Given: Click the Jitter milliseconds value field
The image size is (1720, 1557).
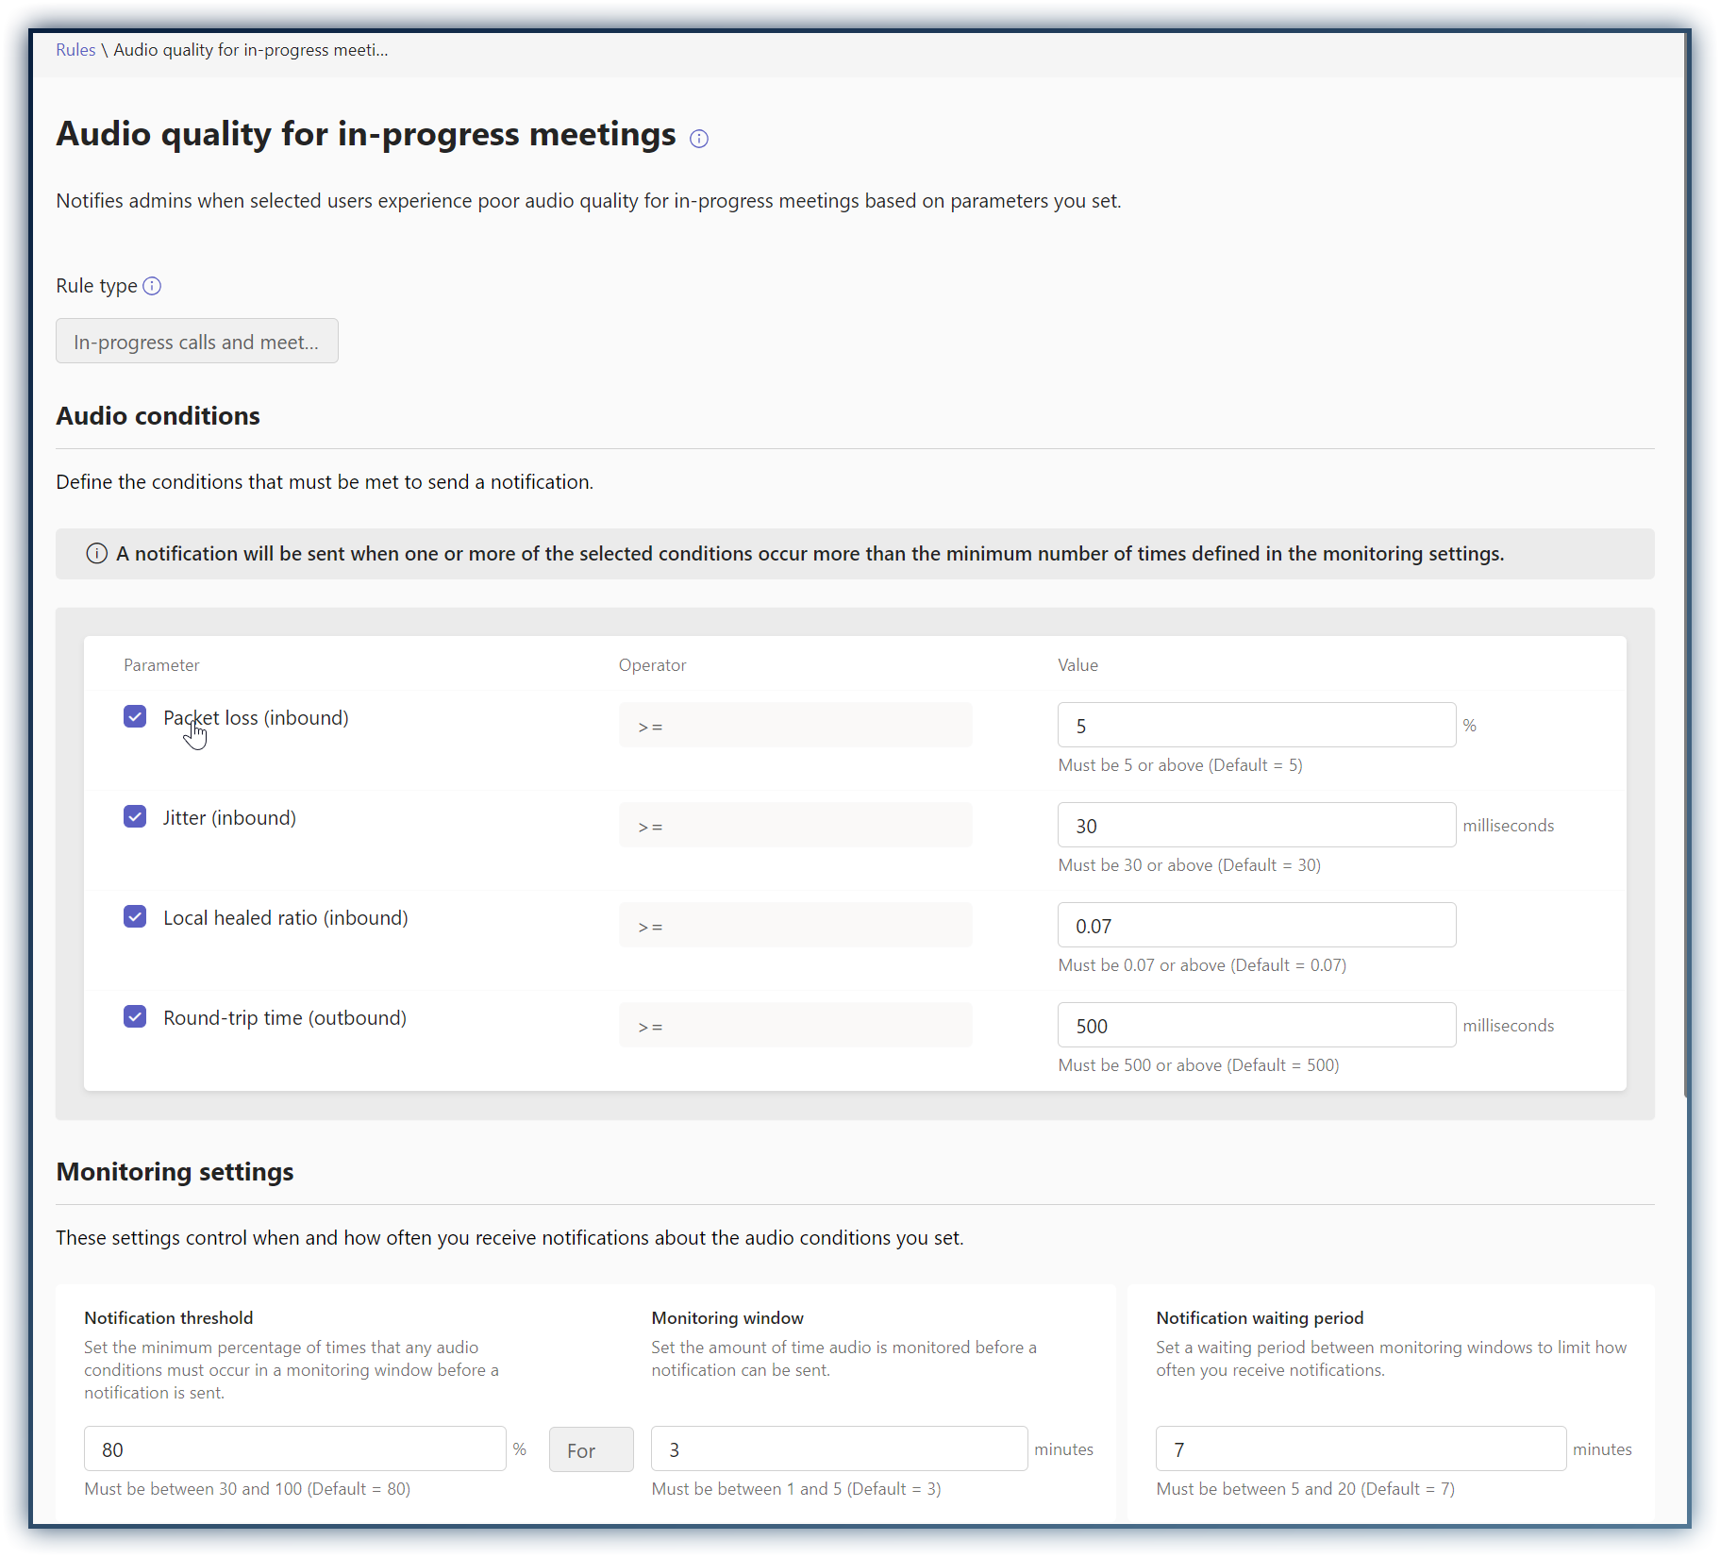Looking at the screenshot, I should tap(1256, 826).
